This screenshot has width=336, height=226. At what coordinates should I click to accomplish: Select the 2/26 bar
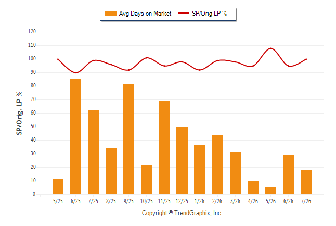click(217, 165)
